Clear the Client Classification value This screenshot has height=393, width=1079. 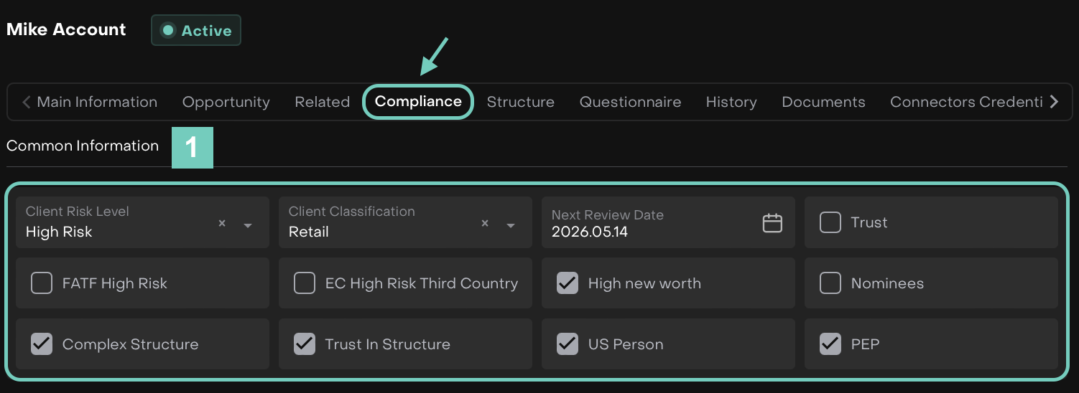485,224
